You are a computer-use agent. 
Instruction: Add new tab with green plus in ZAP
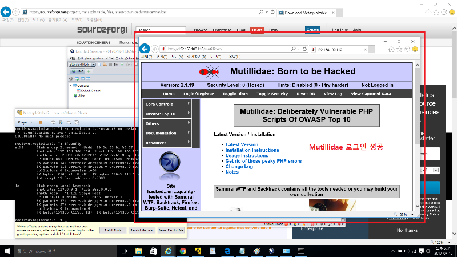[89, 71]
